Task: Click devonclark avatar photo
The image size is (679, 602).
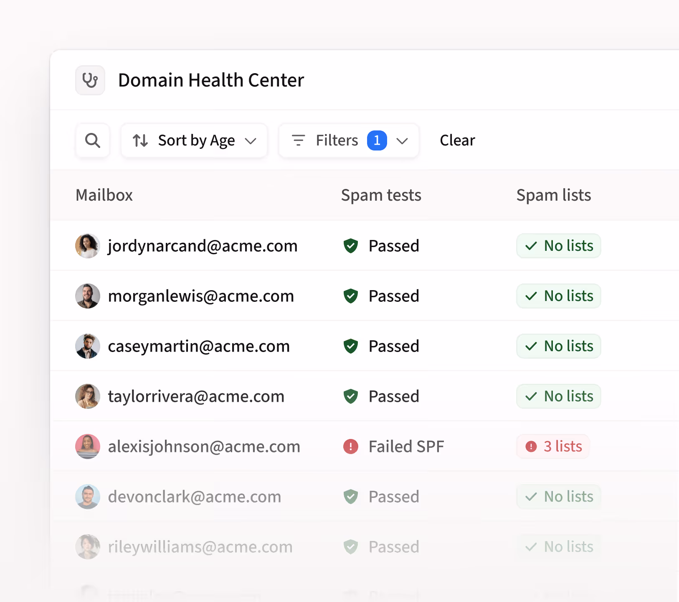Action: (88, 497)
